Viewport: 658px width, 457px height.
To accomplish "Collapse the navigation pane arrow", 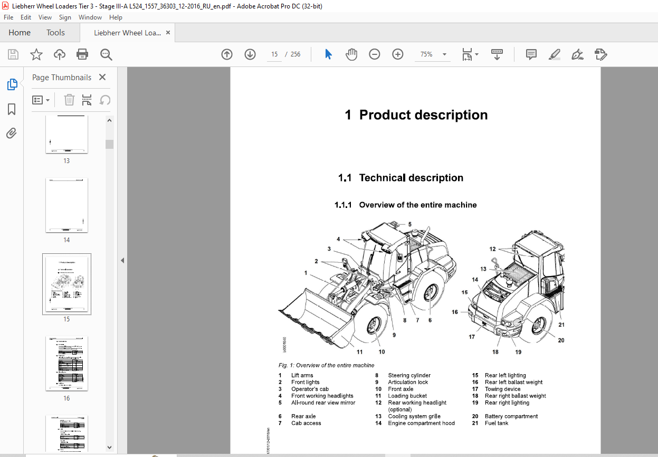I will 122,260.
